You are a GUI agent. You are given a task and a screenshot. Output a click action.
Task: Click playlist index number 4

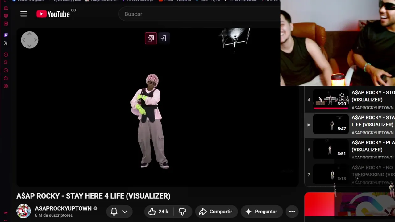309,100
